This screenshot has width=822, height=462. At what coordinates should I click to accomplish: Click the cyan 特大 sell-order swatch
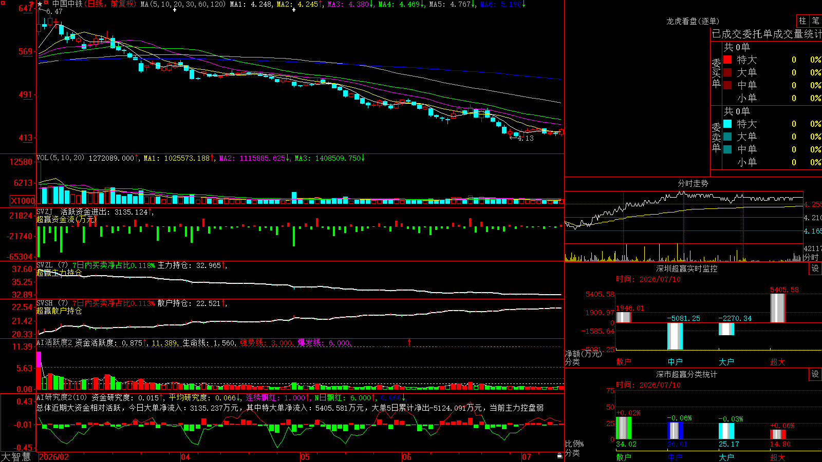pyautogui.click(x=727, y=124)
